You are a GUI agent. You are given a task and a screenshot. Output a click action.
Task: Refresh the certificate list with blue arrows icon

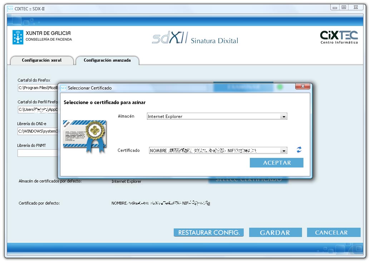[x=299, y=150]
